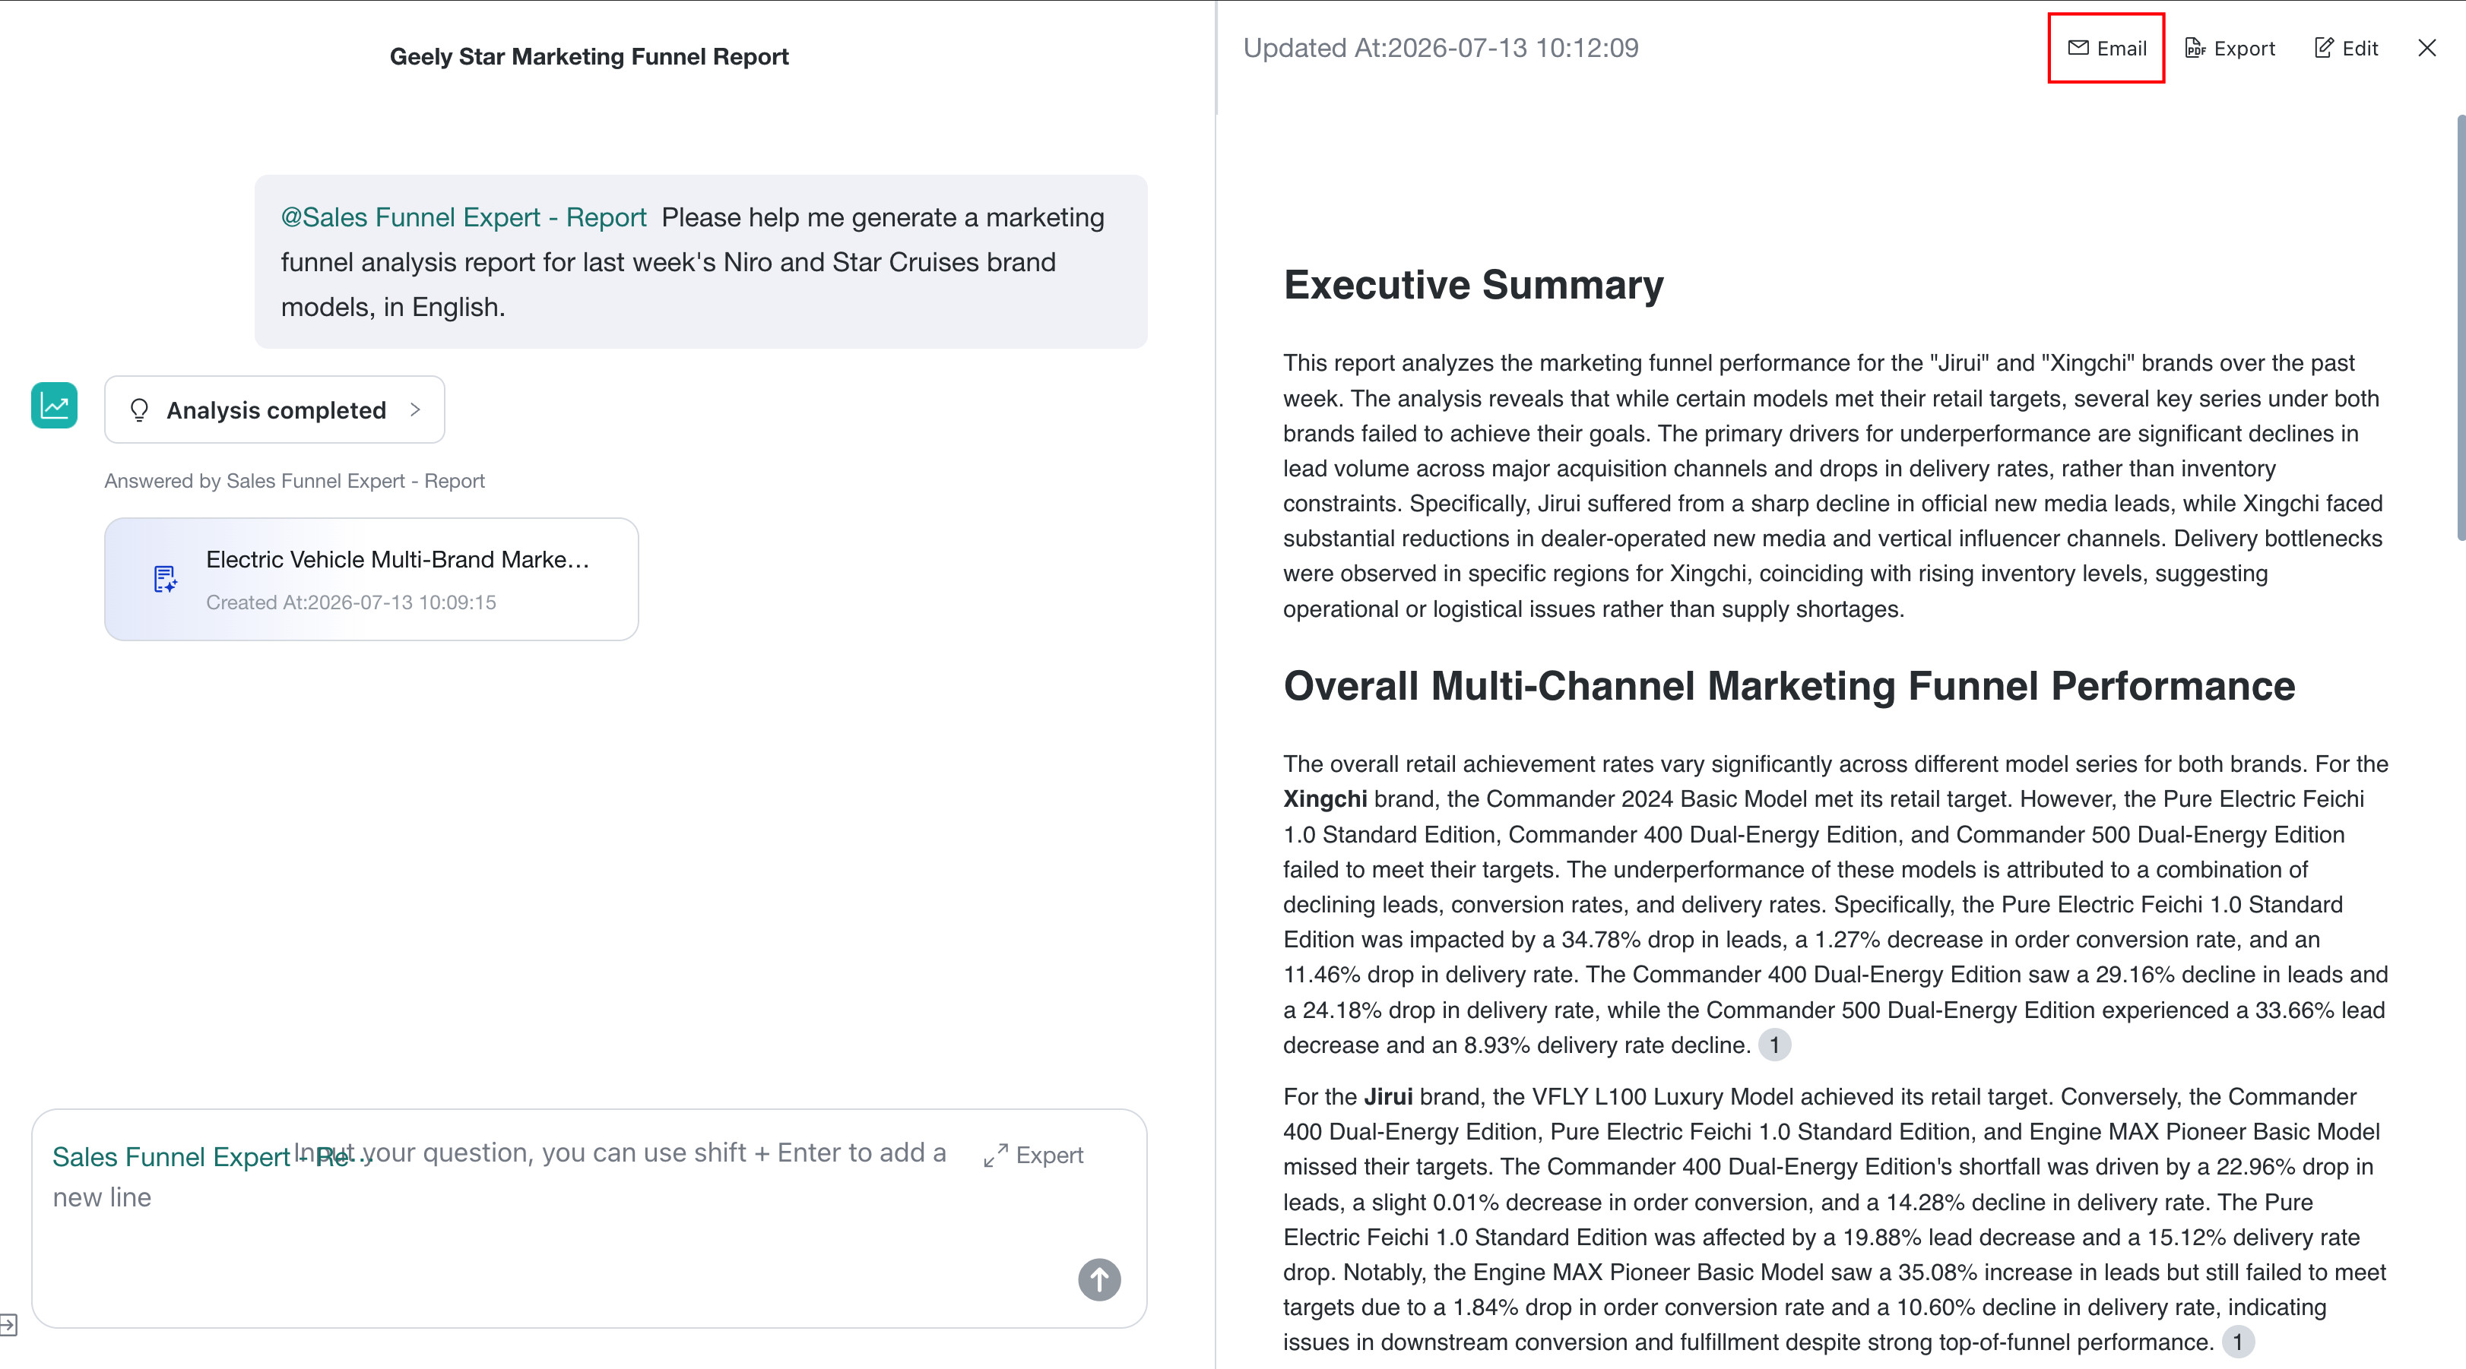Screen dimensions: 2466x1369
Task: Click the Executive Summary heading
Action: (1473, 285)
